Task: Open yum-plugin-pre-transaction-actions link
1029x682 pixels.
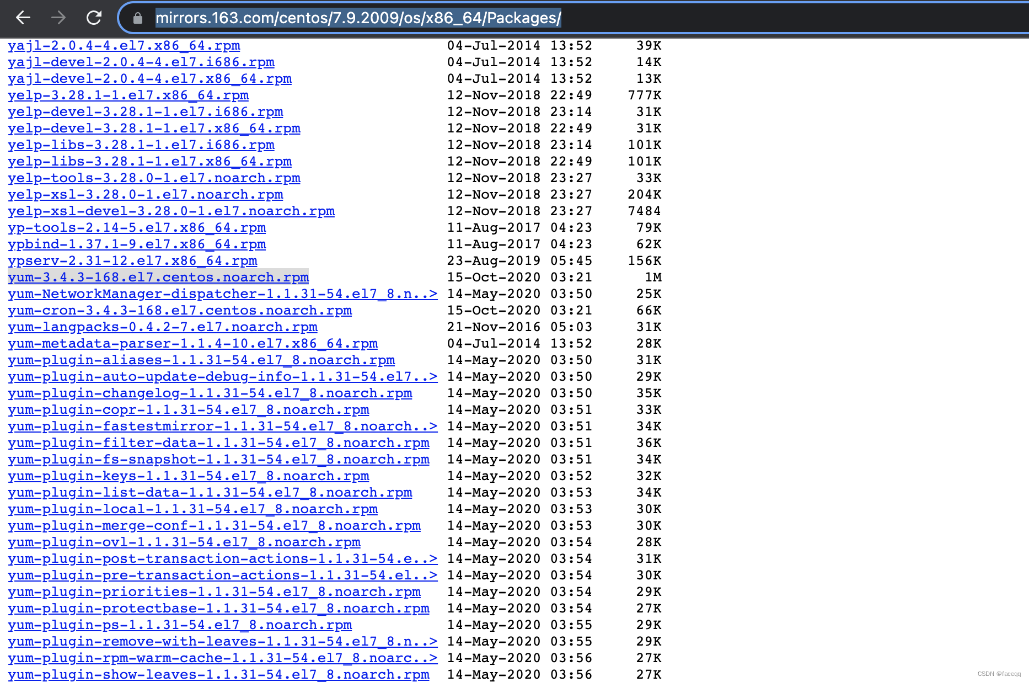Action: coord(223,576)
